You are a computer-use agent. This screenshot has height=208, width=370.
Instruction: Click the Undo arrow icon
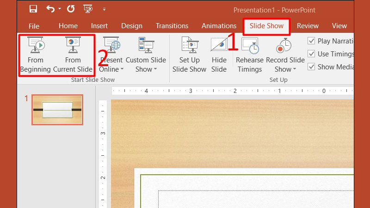click(50, 9)
